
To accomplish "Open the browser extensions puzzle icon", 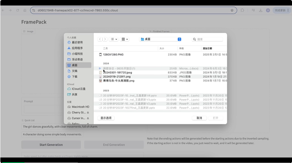I will tap(242, 10).
